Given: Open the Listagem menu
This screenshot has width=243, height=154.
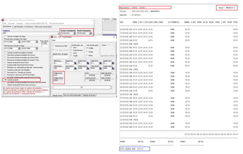Looking at the screenshot, I should point(20,23).
